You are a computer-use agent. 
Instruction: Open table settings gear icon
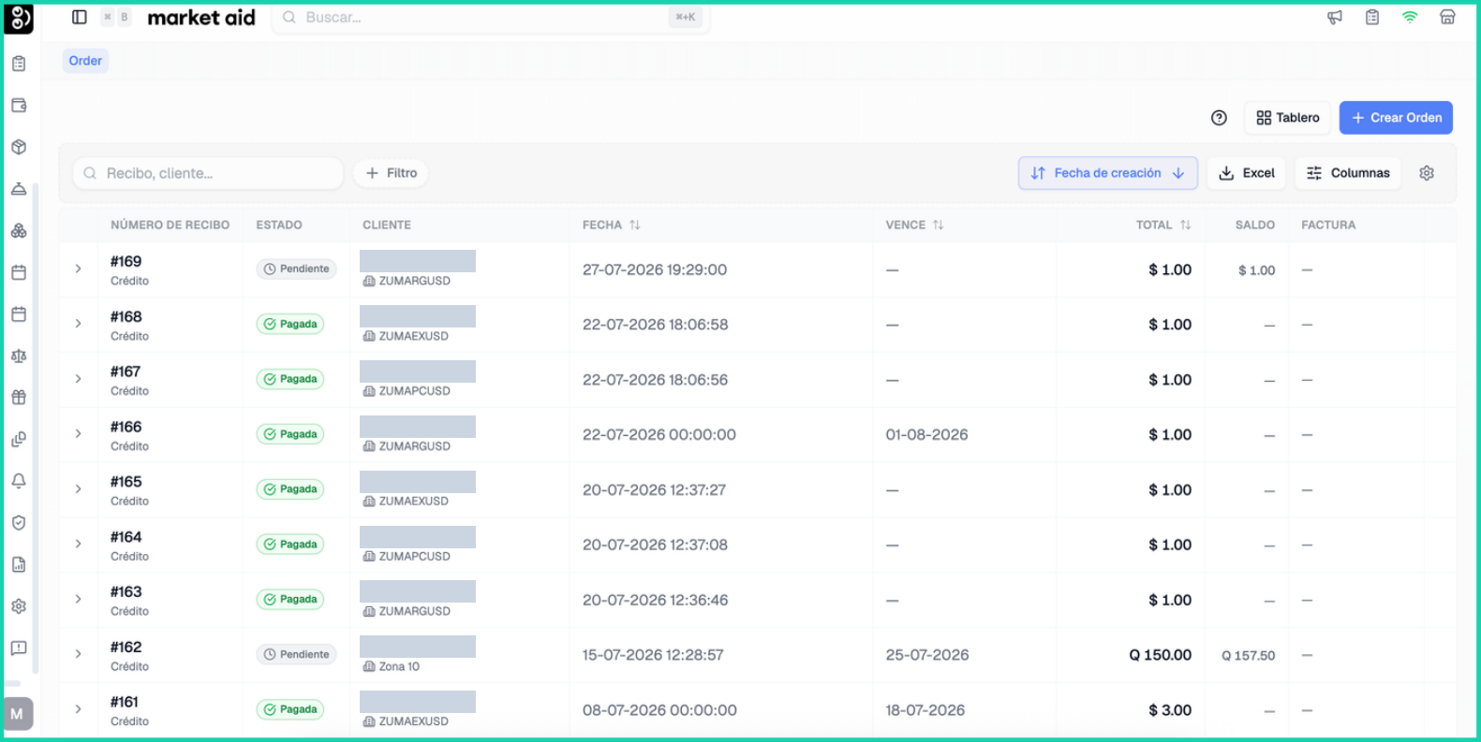click(x=1427, y=173)
